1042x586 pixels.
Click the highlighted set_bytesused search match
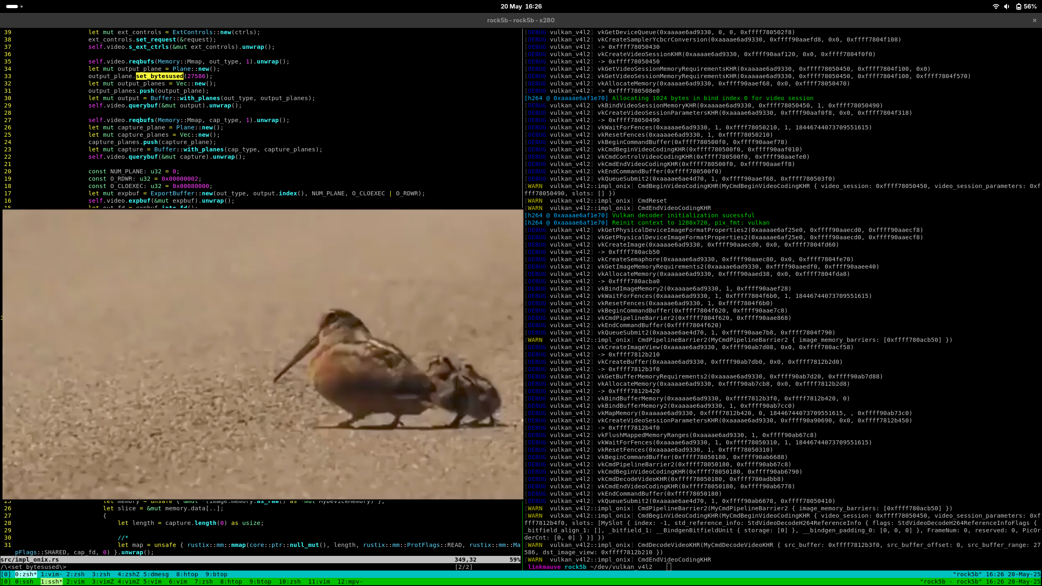coord(160,76)
